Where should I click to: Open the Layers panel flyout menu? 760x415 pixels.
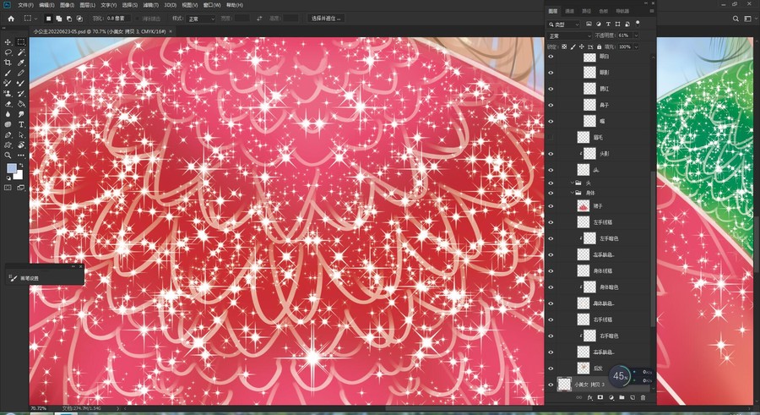coord(651,11)
